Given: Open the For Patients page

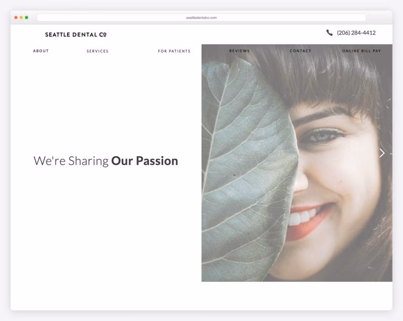Looking at the screenshot, I should click(x=174, y=51).
